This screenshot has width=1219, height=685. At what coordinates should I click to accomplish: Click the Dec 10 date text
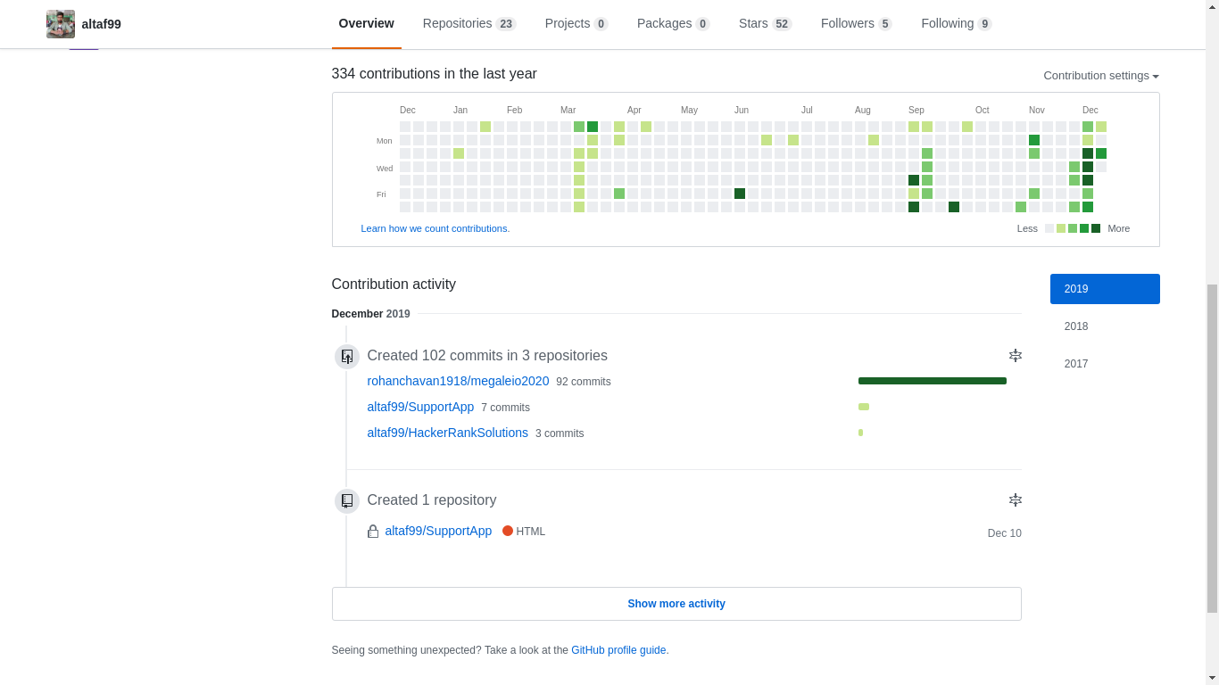(1005, 533)
